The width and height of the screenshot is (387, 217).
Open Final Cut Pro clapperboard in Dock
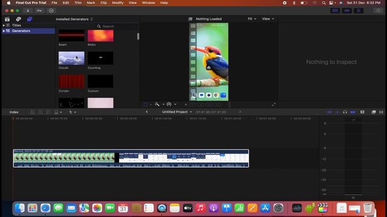322,208
